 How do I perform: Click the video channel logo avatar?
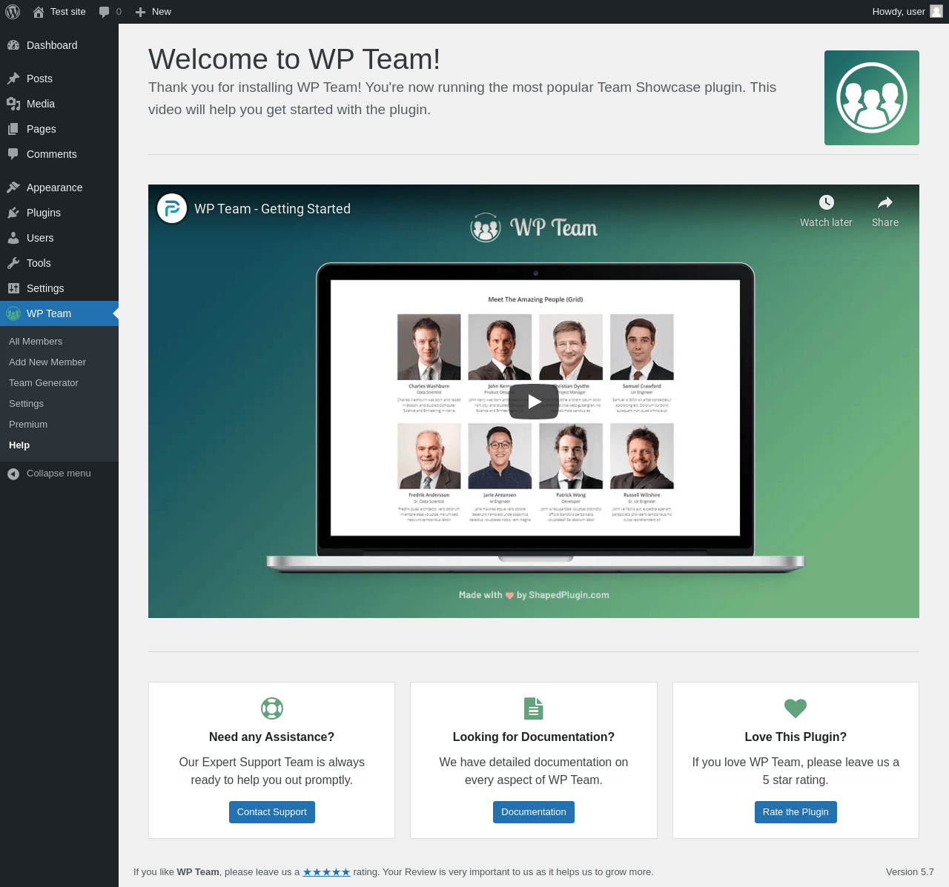(x=172, y=208)
